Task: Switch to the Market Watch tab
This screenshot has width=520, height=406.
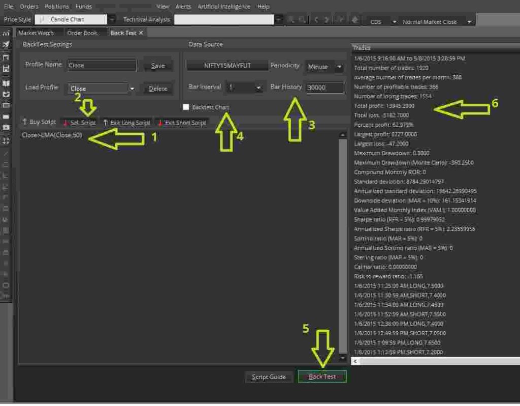Action: (x=36, y=33)
